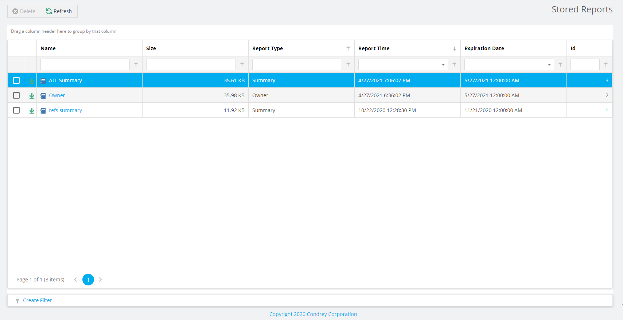Open the Expiration Date filter dropdown
623x320 pixels.
point(549,64)
